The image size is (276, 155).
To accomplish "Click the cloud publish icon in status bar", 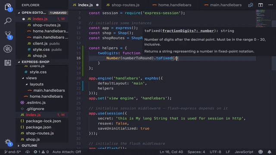I will pos(28,152).
